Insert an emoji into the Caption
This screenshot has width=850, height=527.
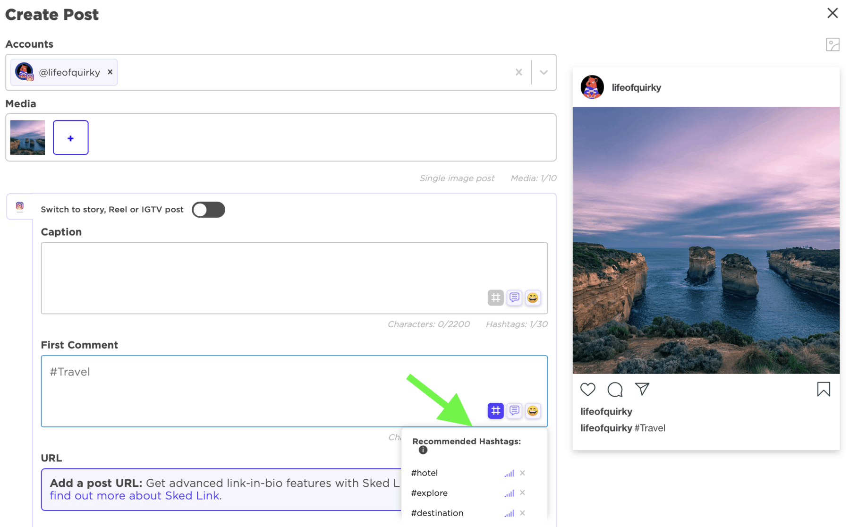point(533,297)
